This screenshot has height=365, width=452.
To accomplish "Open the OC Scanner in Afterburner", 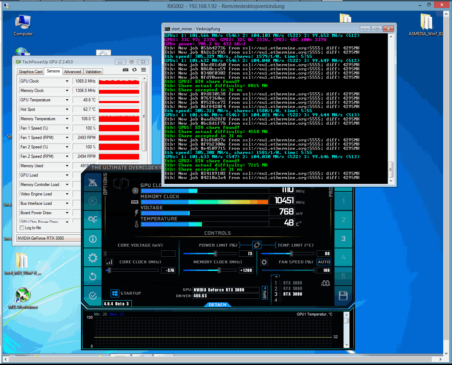I will (x=92, y=219).
